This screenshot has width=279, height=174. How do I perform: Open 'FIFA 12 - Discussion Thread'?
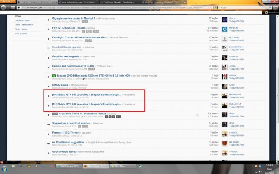(68, 28)
